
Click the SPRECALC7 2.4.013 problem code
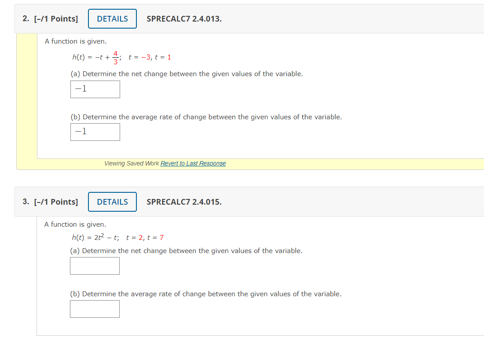click(184, 19)
